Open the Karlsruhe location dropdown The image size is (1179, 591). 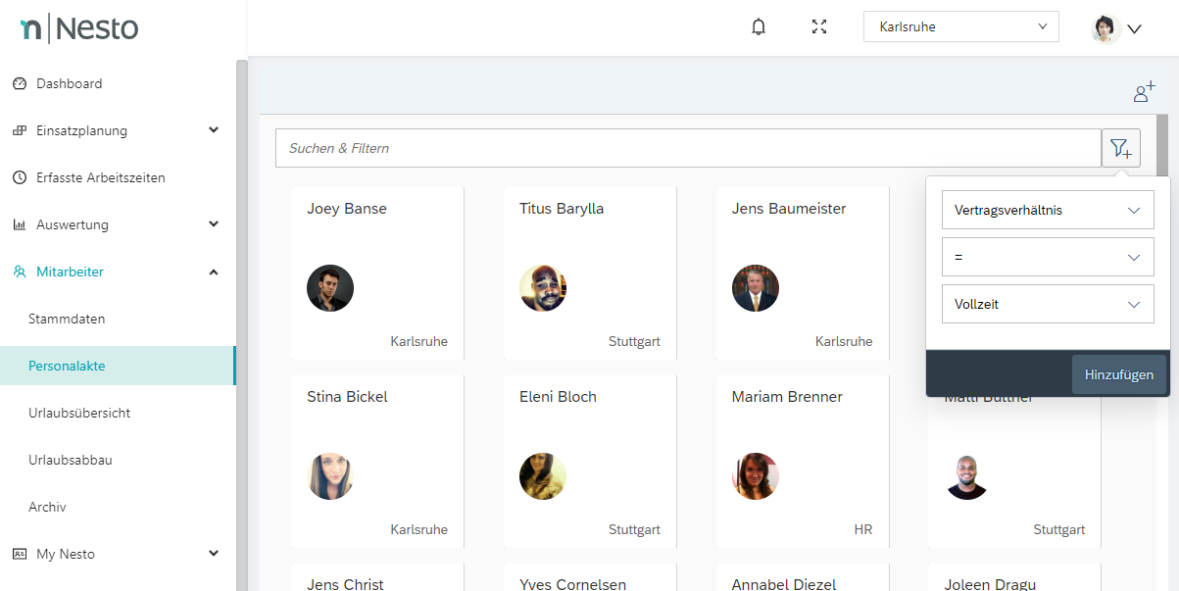pyautogui.click(x=960, y=26)
